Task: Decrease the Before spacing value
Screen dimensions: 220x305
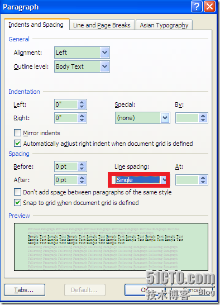Action: (x=82, y=169)
